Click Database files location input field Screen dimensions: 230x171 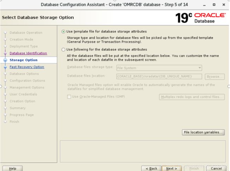(159, 76)
